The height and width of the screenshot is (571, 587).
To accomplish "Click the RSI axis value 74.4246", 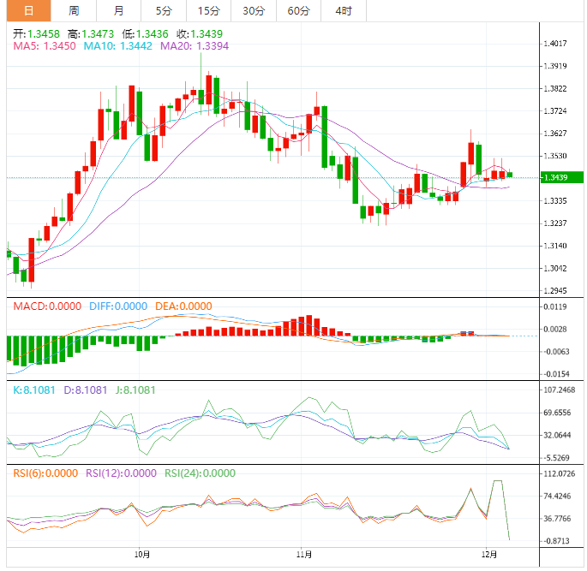I will tap(557, 497).
